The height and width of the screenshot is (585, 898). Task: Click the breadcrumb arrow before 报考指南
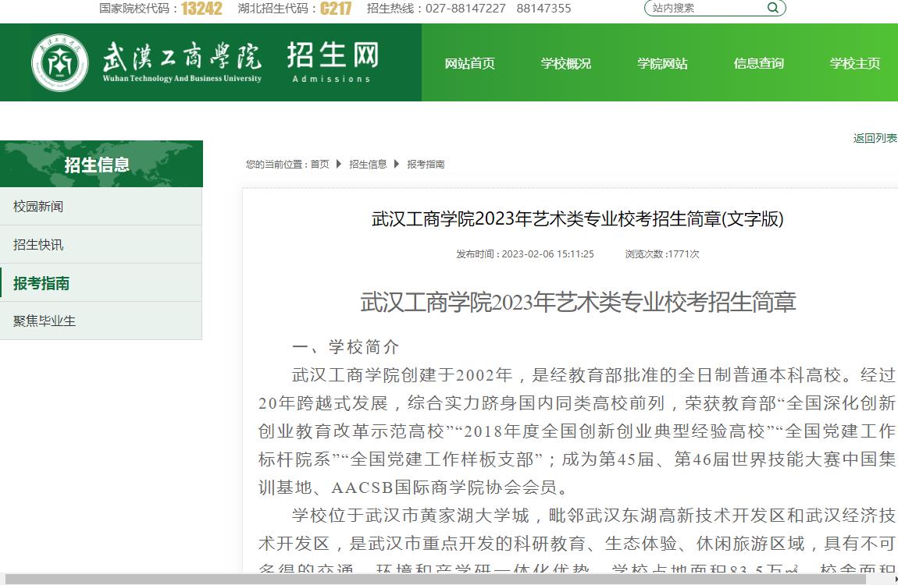pyautogui.click(x=397, y=164)
